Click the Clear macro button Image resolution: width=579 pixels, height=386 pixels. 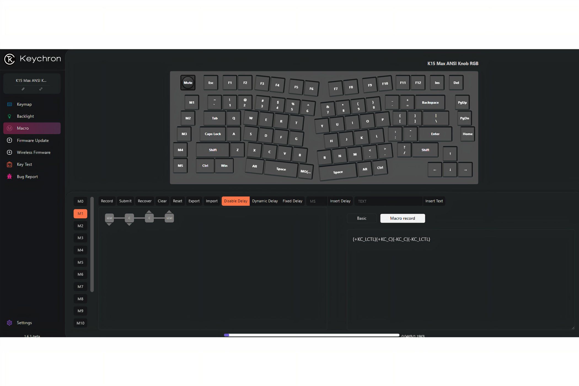pyautogui.click(x=162, y=201)
